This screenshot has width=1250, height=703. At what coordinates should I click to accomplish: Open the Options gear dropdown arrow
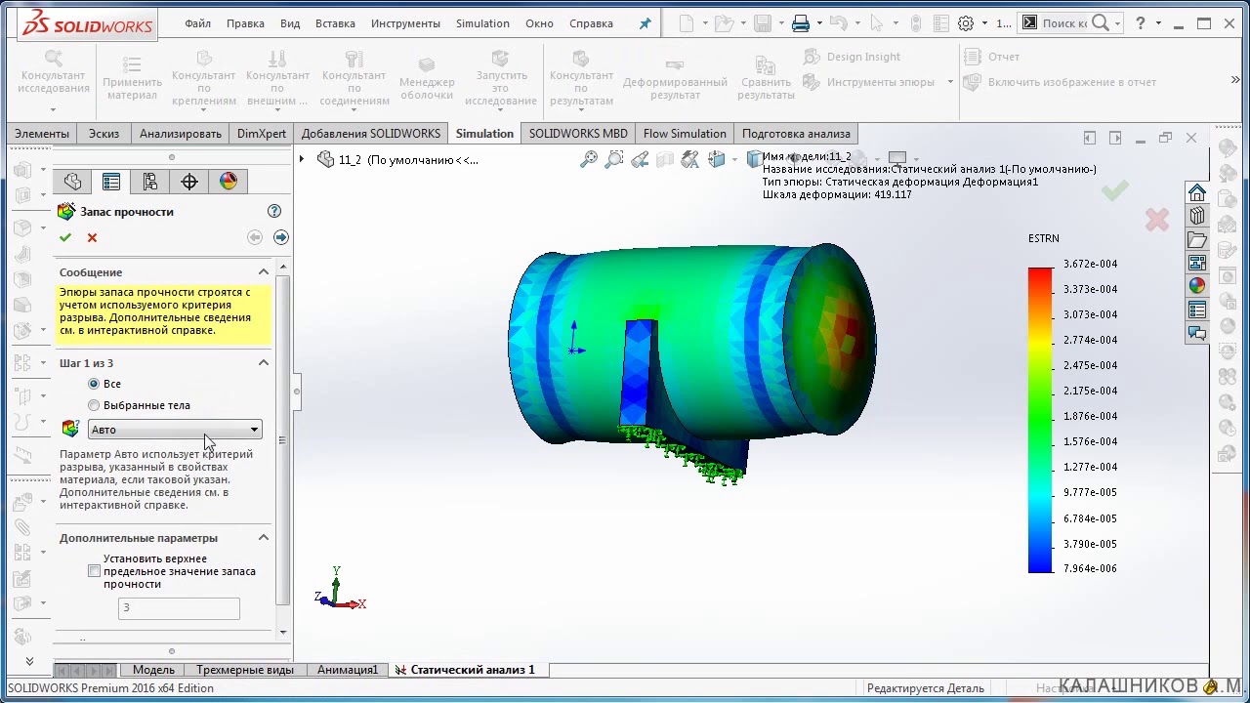983,23
